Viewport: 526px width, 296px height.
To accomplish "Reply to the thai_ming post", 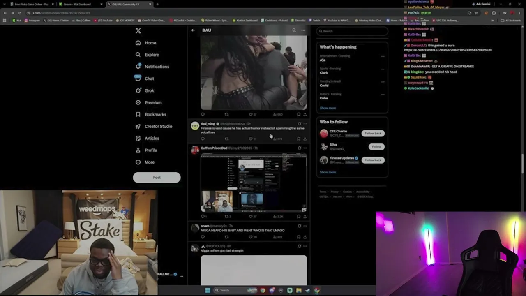I will pos(203,139).
